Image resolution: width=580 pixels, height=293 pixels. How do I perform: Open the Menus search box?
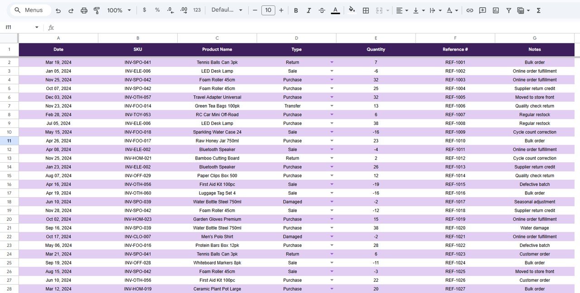[x=29, y=9]
